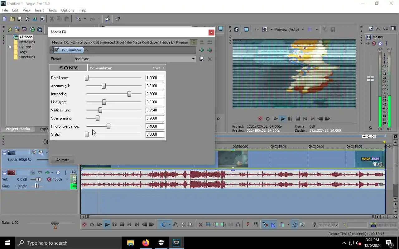399x249 pixels.
Task: Open the File menu
Action: point(5,10)
